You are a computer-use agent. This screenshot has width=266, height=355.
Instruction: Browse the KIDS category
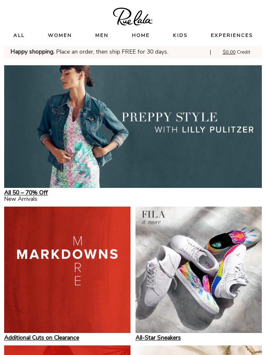coord(180,35)
